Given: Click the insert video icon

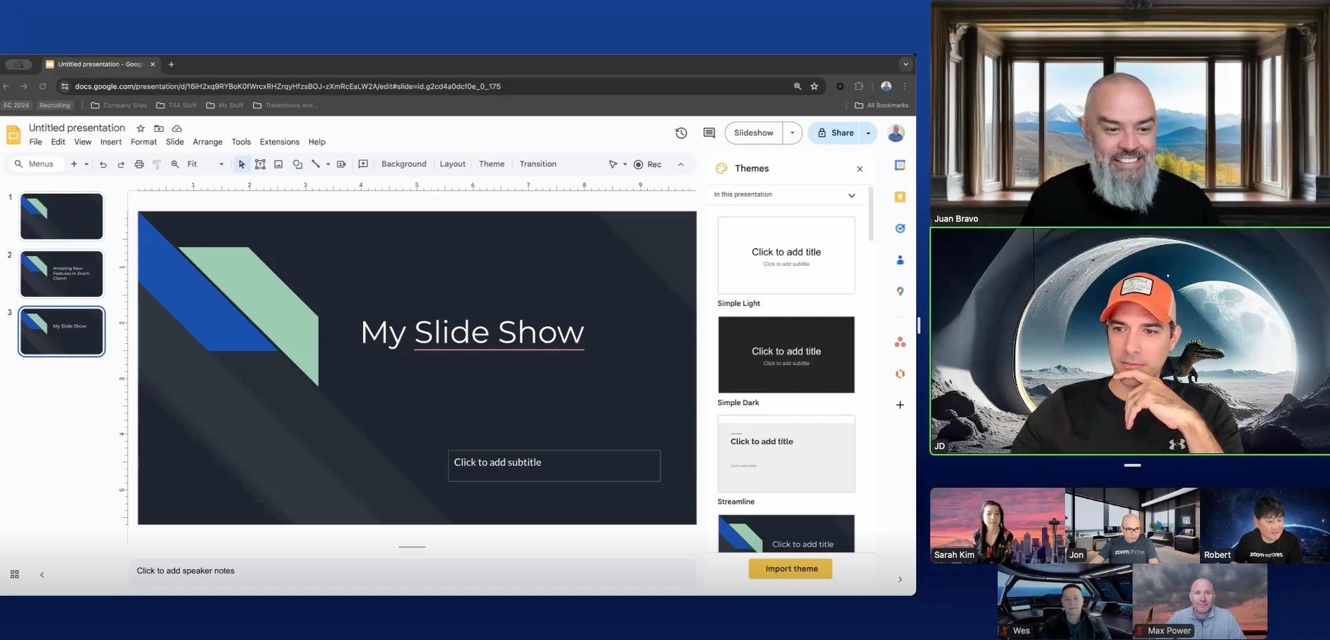Looking at the screenshot, I should point(341,164).
